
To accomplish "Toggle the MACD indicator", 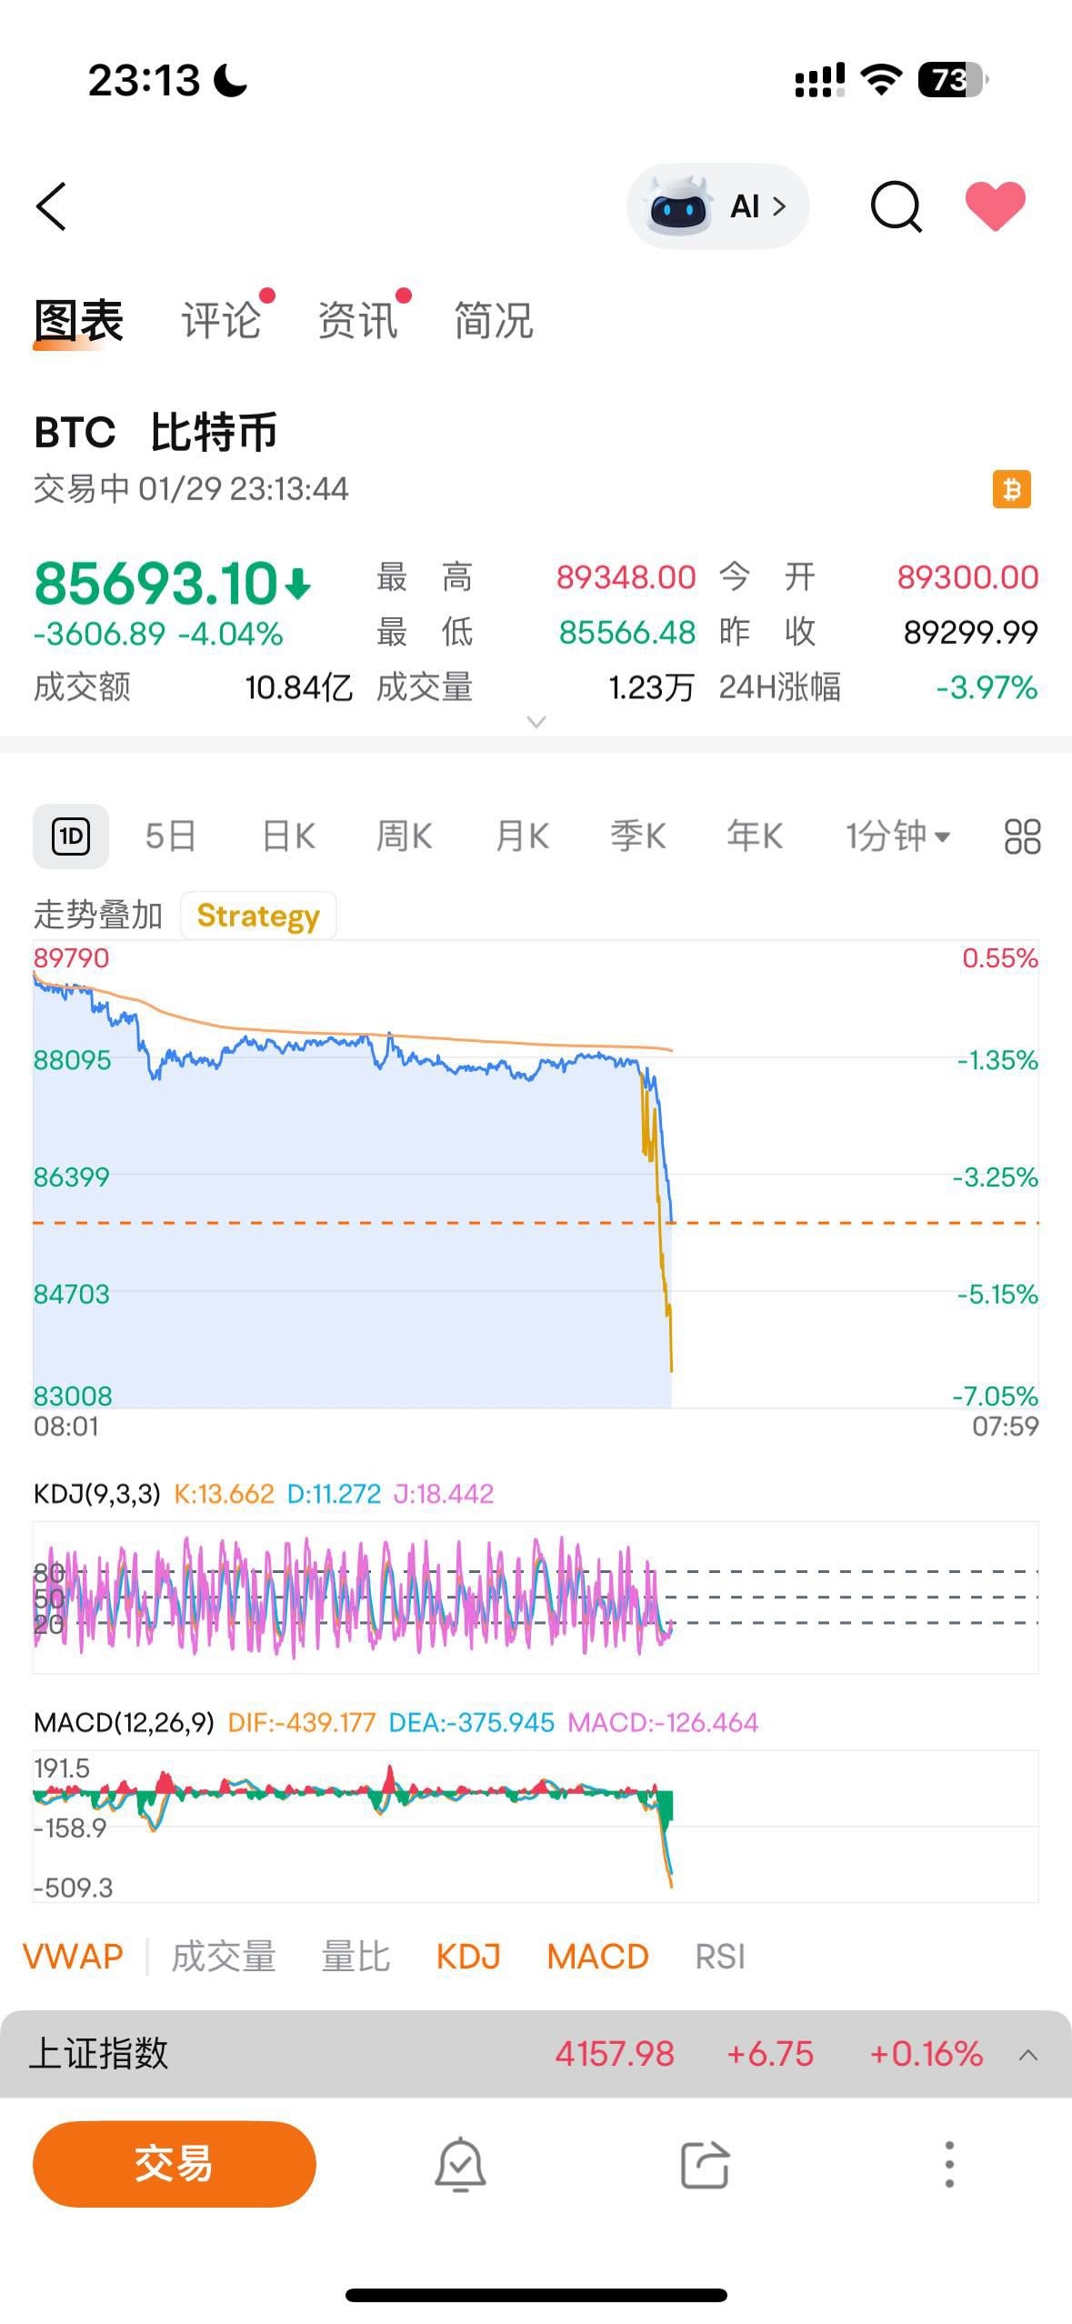I will point(597,1957).
